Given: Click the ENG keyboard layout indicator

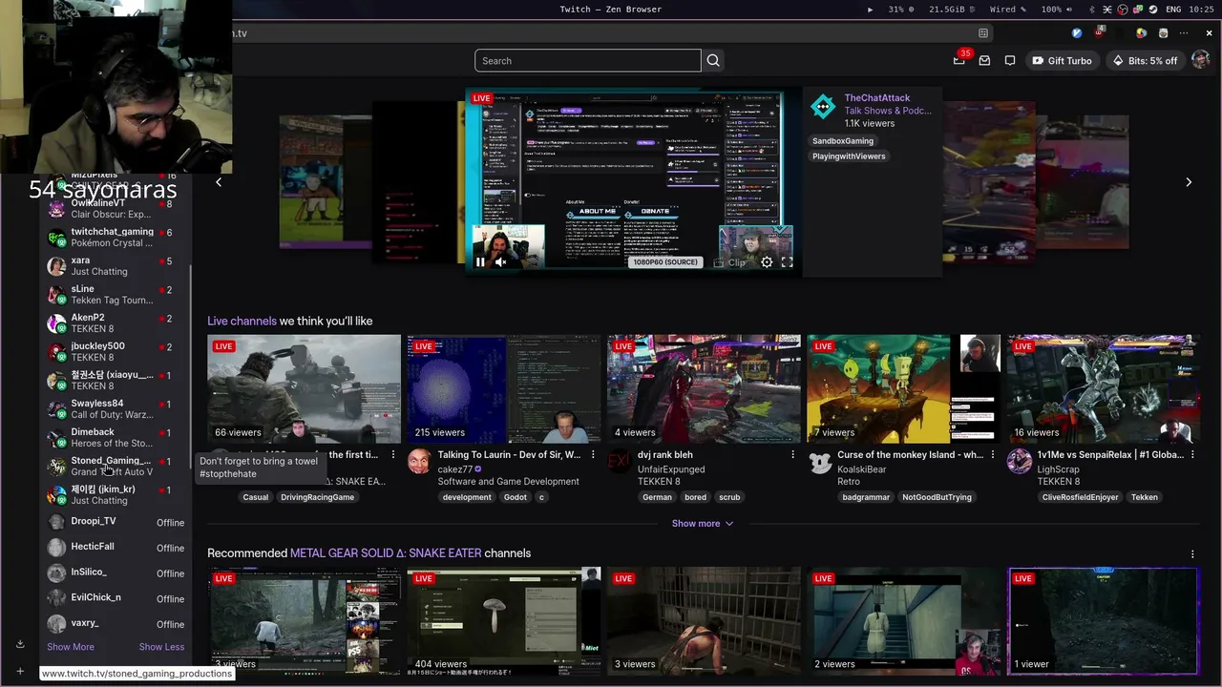Looking at the screenshot, I should point(1173,10).
